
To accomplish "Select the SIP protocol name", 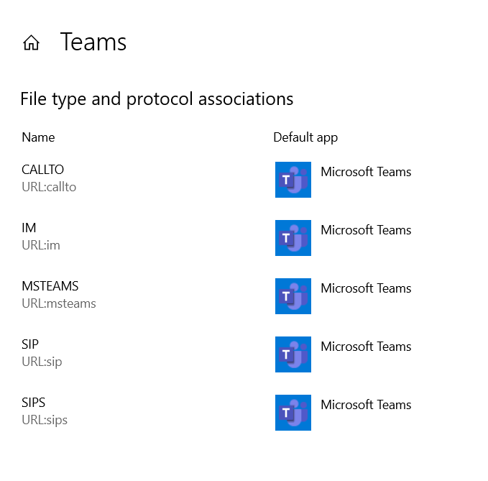I will pos(30,344).
